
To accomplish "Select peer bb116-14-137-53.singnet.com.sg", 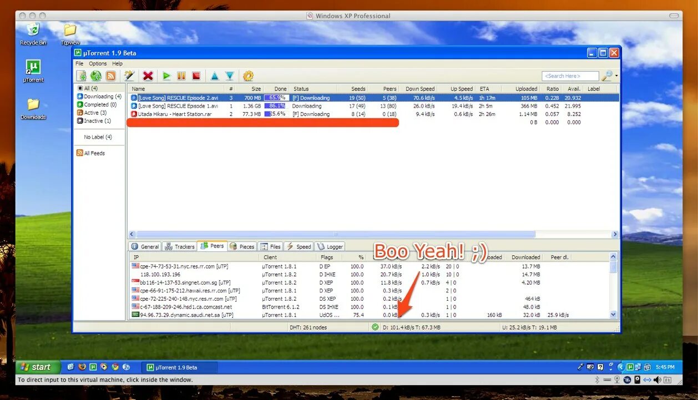I will click(370, 282).
